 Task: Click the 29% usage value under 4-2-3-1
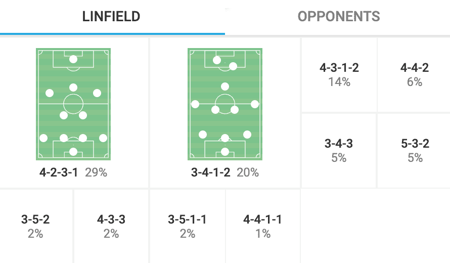[96, 172]
